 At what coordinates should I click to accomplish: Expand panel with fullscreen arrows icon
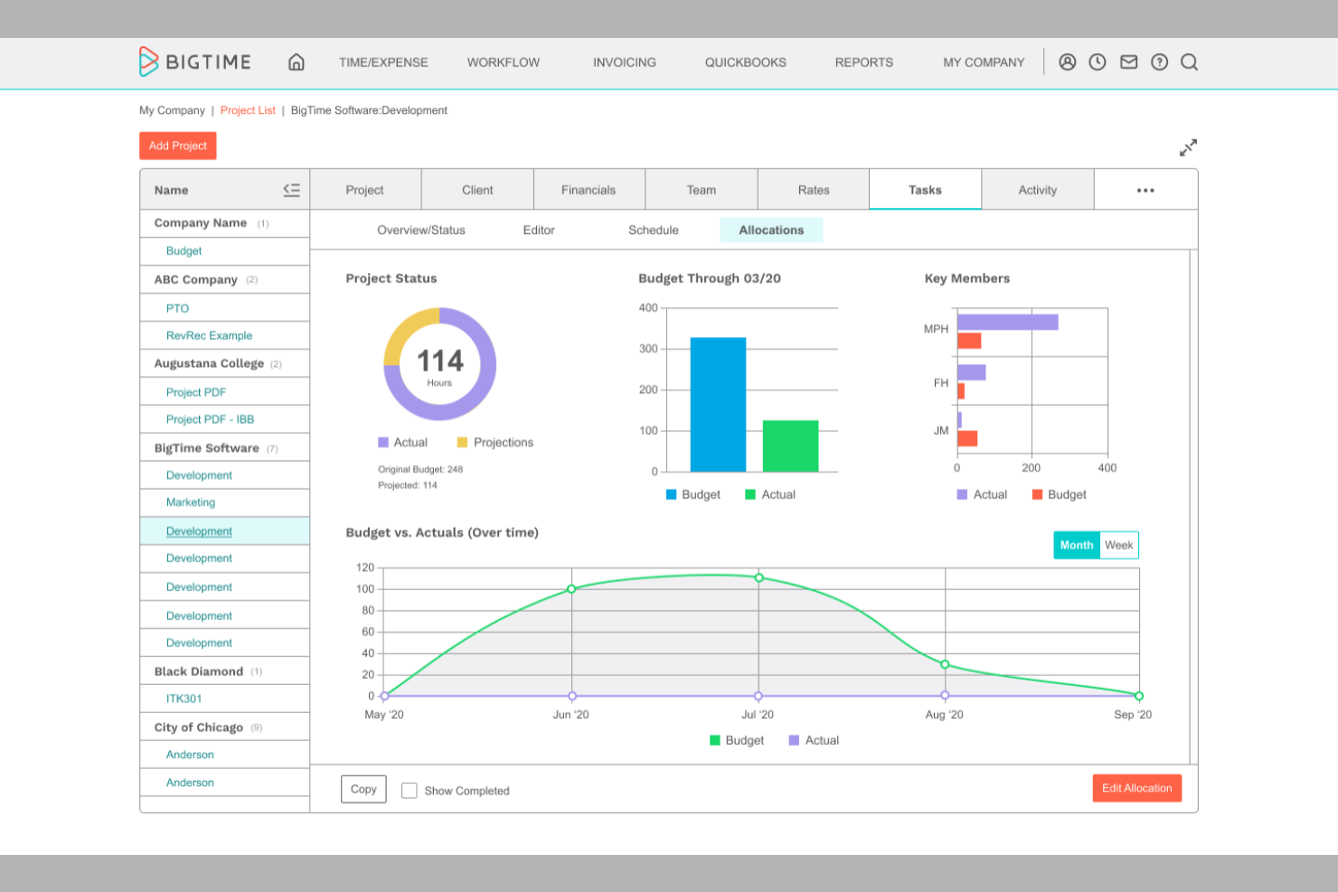[x=1188, y=147]
